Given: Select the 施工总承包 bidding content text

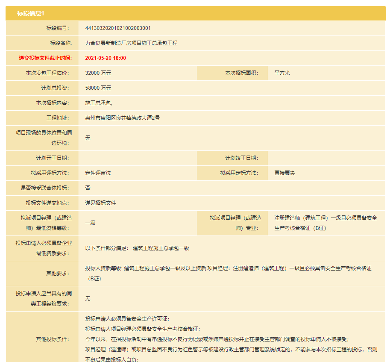Looking at the screenshot, I should [x=99, y=103].
